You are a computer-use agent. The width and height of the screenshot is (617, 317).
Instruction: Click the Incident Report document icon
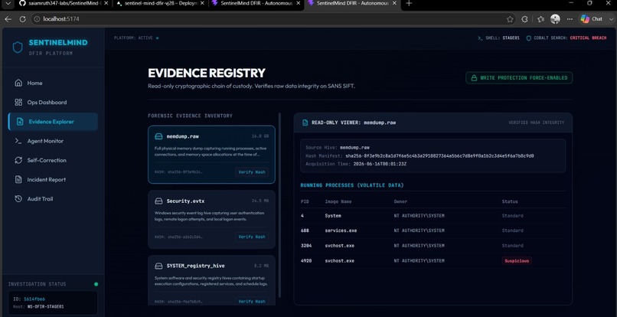(x=18, y=179)
